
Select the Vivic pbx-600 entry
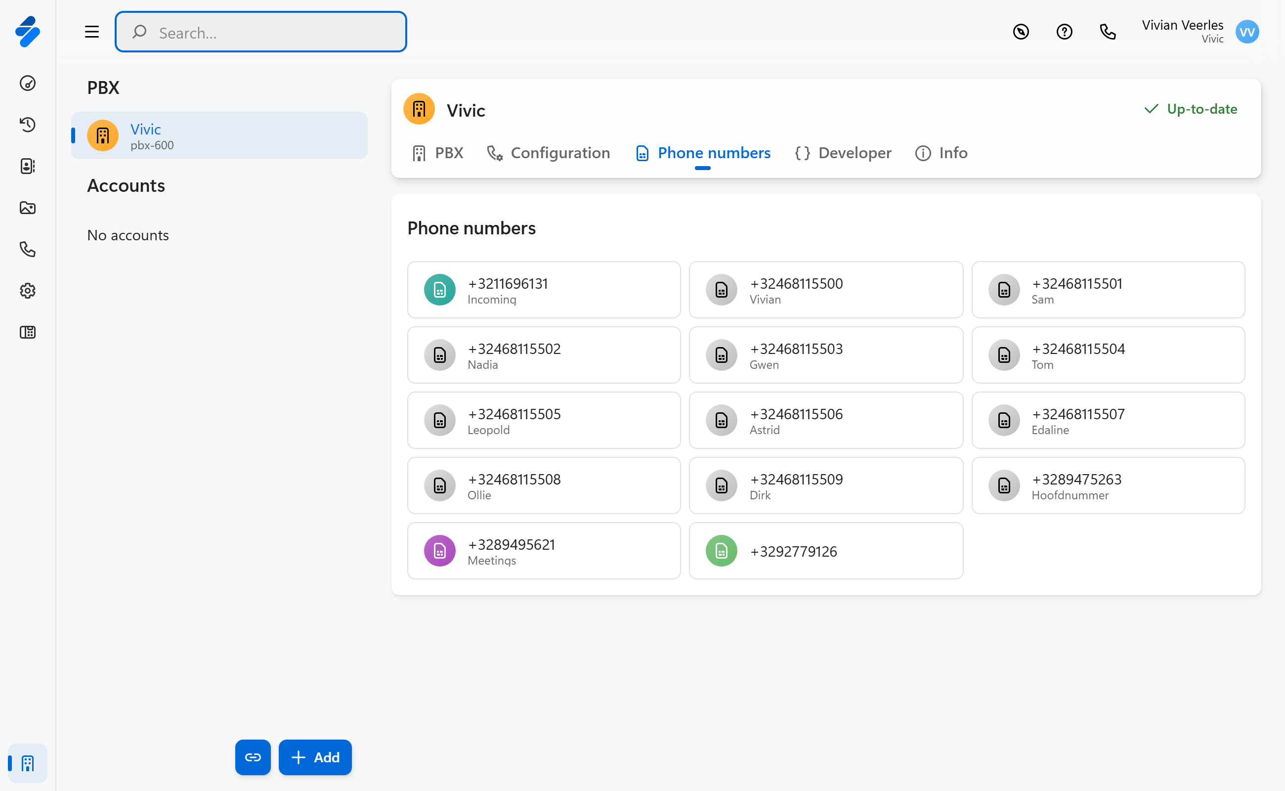tap(219, 135)
